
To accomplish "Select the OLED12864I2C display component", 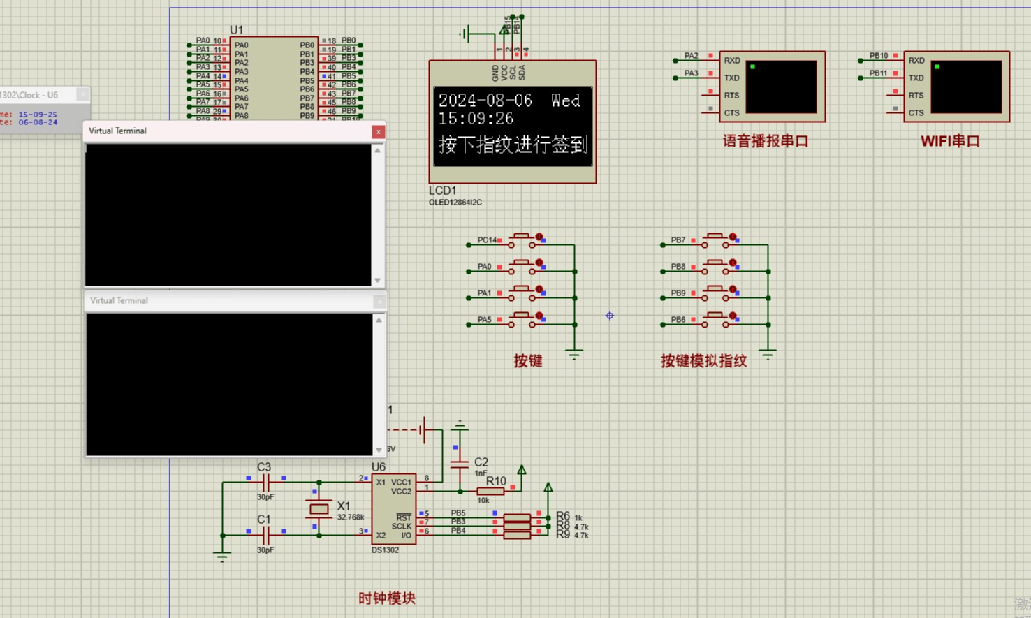I will [x=512, y=122].
